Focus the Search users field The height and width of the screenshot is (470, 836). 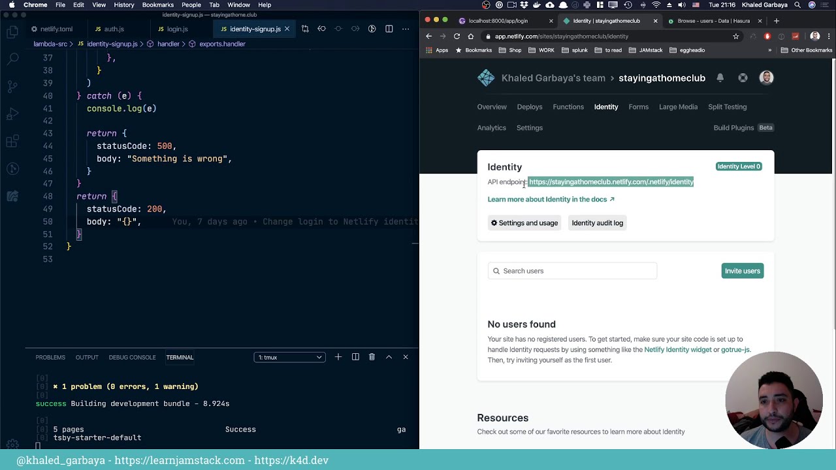572,271
